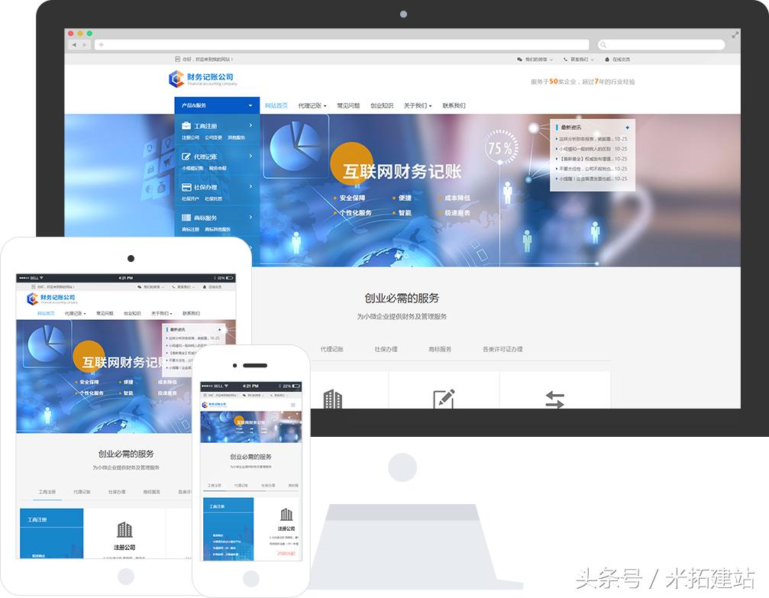Click the search magnifier in the browser bar

603,44
